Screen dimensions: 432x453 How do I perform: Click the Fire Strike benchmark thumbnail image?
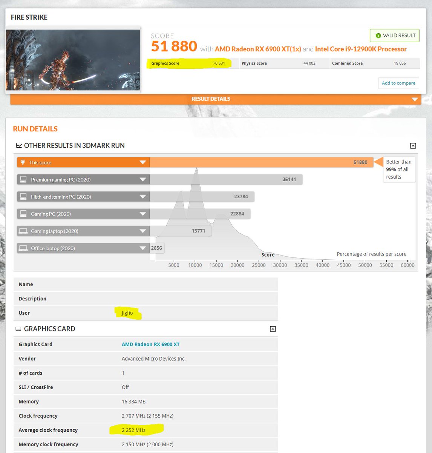[73, 60]
